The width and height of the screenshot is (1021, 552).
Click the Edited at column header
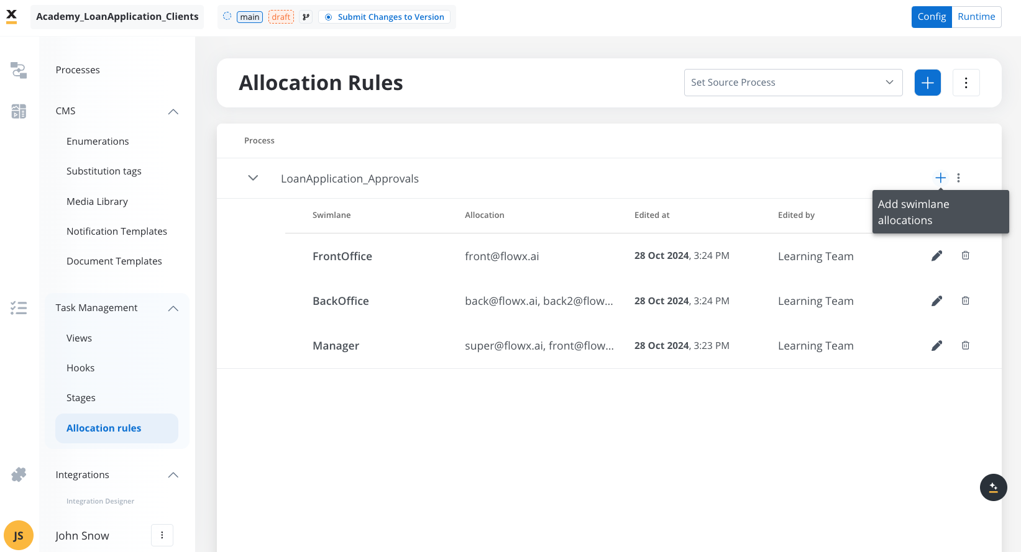click(x=652, y=215)
